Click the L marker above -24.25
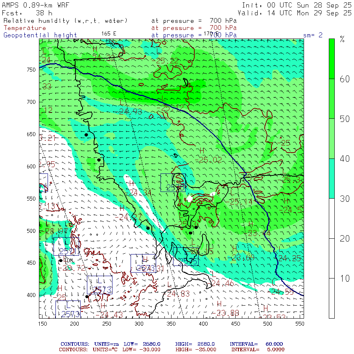Image resolution: width=354 pixels, height=354 pixels. [280, 249]
